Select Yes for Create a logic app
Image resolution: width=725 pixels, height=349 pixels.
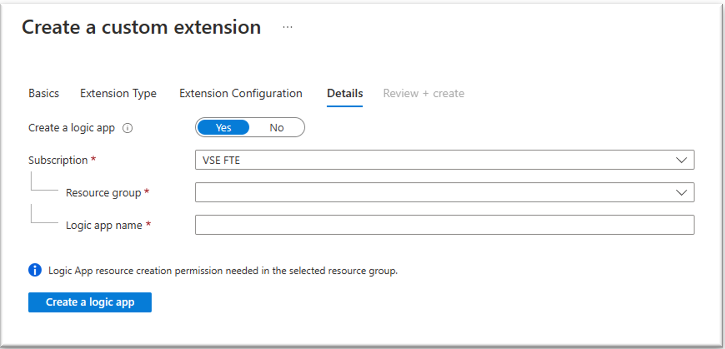[223, 128]
